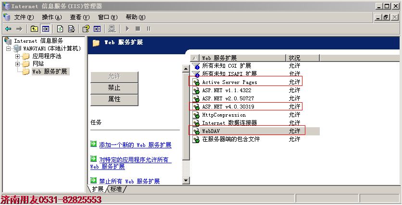Click the green arrow beside 禁止所有 Web 服务扩展

94,180
